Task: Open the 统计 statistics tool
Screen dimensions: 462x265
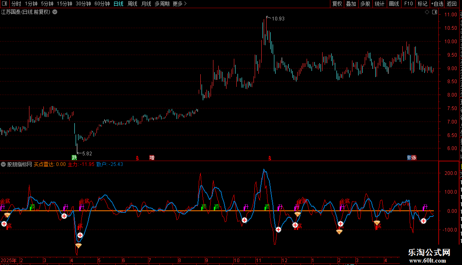Action: coord(379,4)
